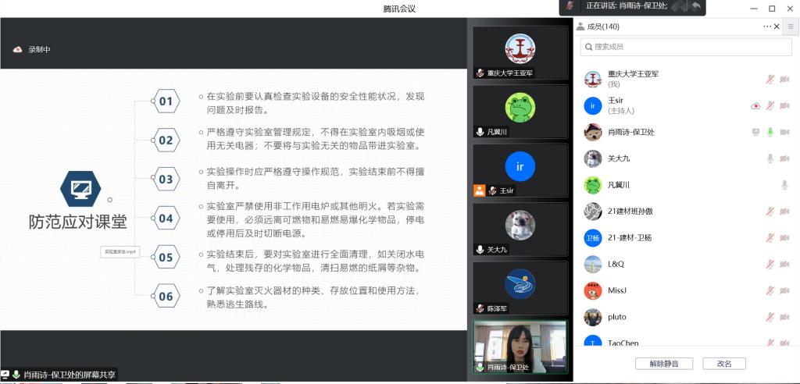Click the 解除静音 unmute button
Viewport: 800px width, 384px height.
(657, 364)
